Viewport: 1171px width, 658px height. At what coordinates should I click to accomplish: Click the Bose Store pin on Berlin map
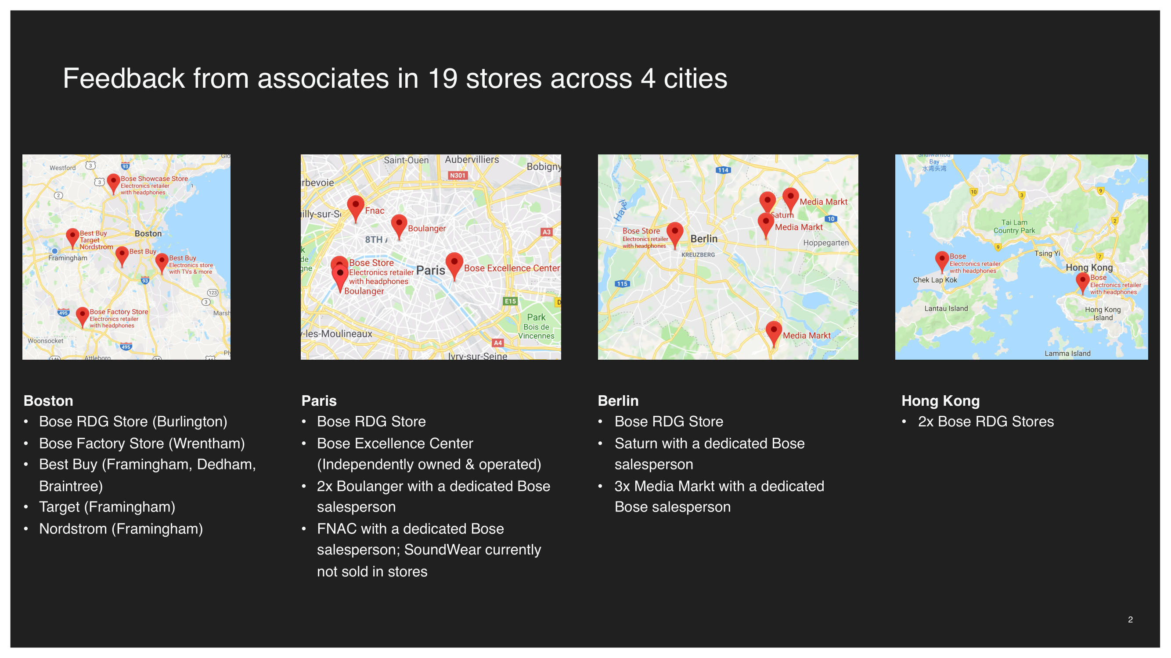tap(674, 235)
